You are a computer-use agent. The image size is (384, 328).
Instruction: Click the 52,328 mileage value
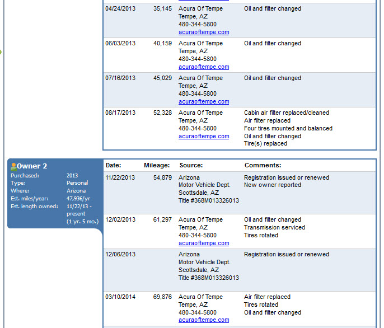(x=162, y=113)
